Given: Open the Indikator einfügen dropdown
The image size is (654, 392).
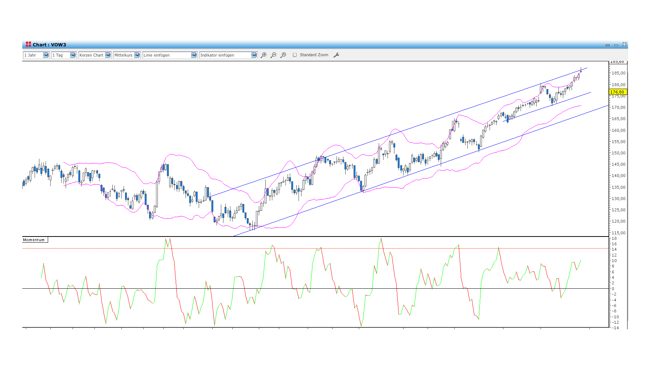Looking at the screenshot, I should click(x=228, y=55).
